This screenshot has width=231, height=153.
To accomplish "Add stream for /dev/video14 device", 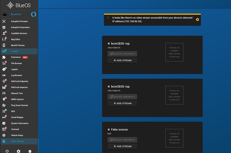I will point(122,103).
